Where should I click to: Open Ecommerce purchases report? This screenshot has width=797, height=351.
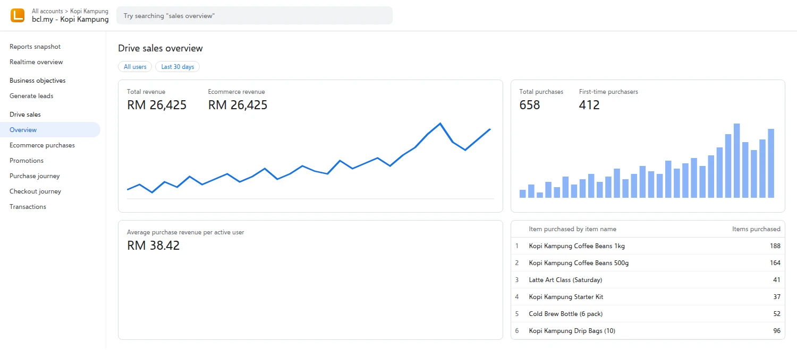[x=42, y=145]
